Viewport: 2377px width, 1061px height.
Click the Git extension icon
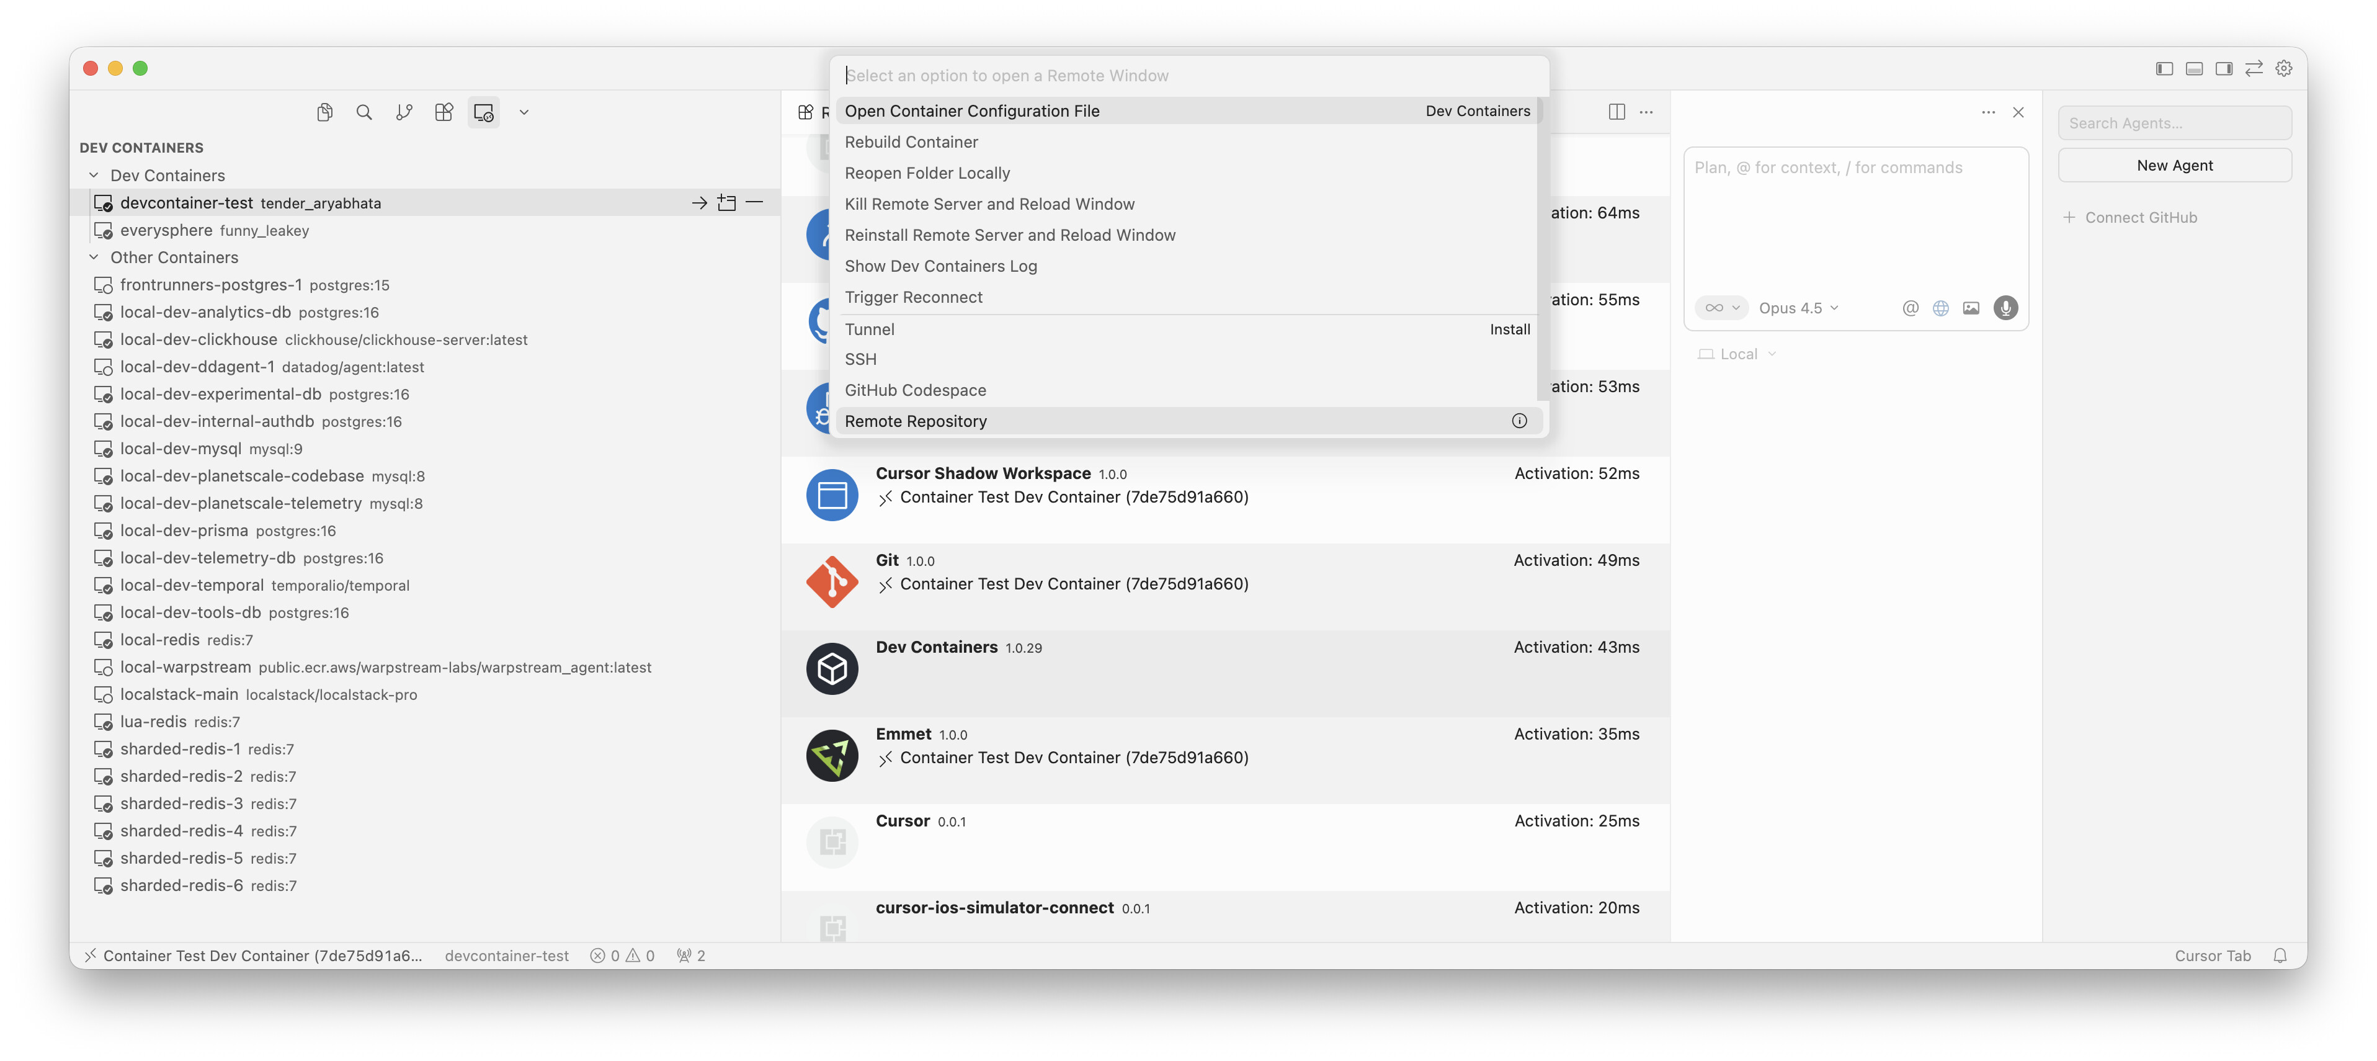pos(832,582)
